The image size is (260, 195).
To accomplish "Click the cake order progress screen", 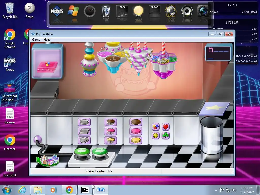I will coord(218,53).
